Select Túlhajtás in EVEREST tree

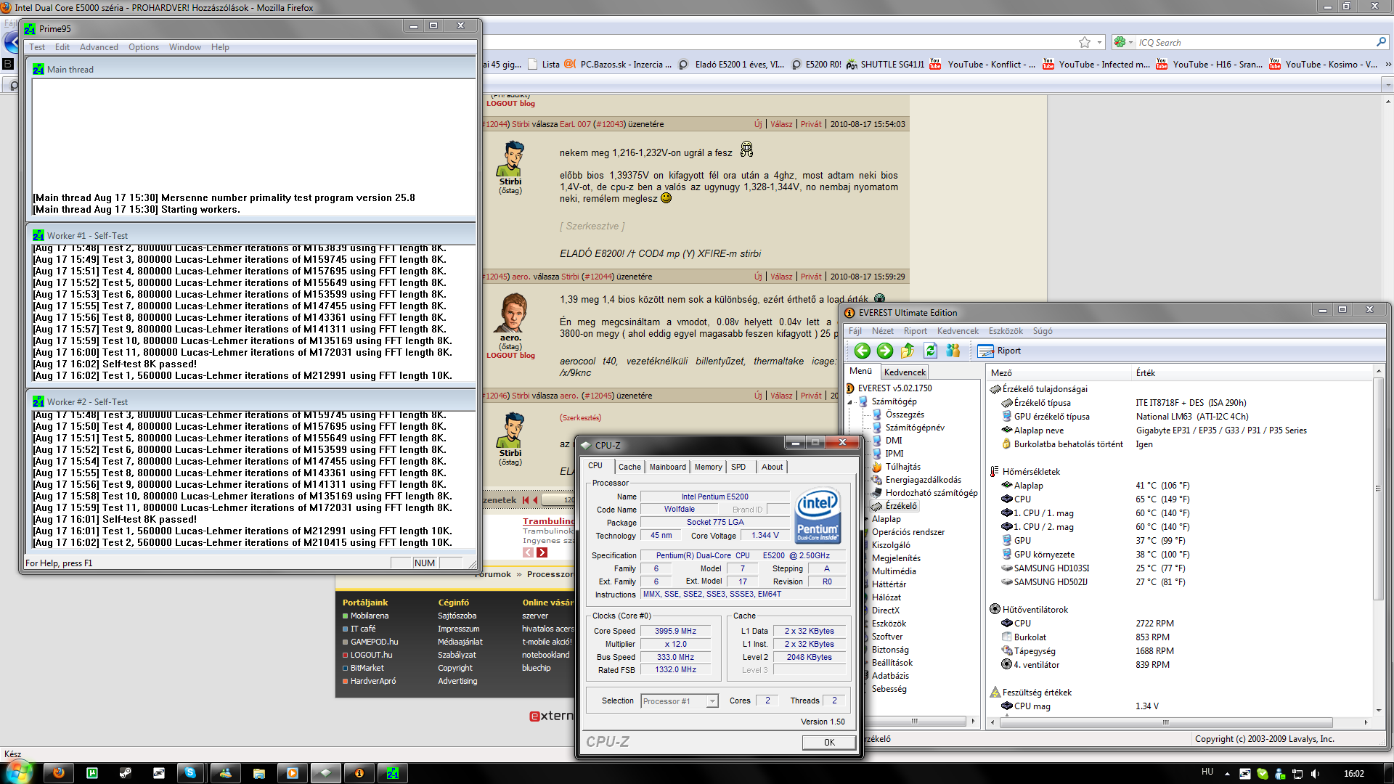pyautogui.click(x=902, y=467)
